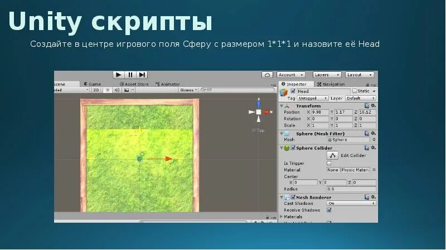
Task: Toggle scene audio speaker icon
Action: [x=117, y=90]
